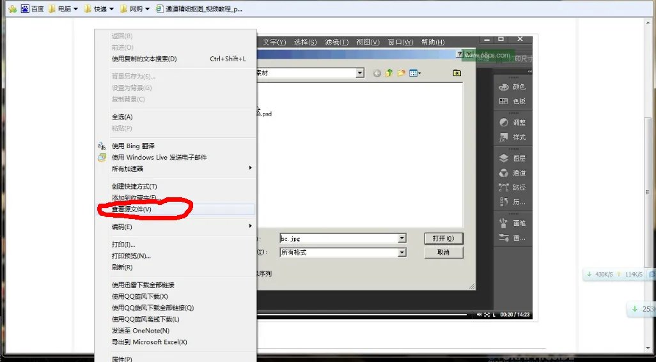Click the 打开(O) button
Screen dimensions: 656x362
(444, 238)
